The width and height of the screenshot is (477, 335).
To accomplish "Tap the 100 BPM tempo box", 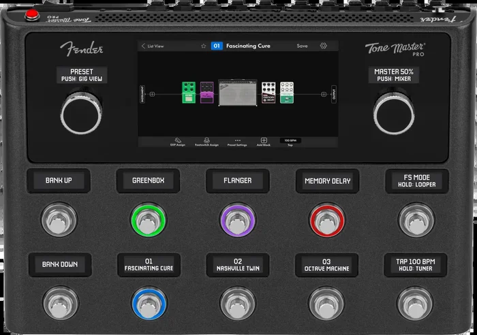I will pyautogui.click(x=290, y=140).
